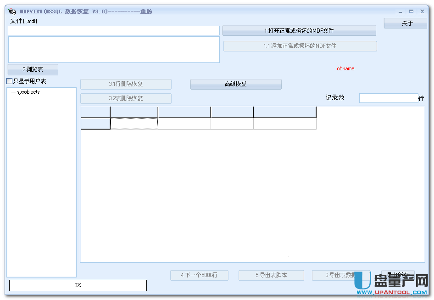The height and width of the screenshot is (300, 434).
Task: Click 5导出表脚本 export script button
Action: [x=271, y=275]
